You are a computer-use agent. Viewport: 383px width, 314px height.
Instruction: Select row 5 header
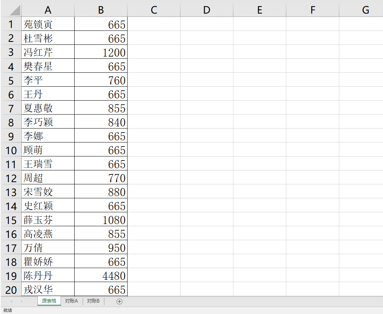(11, 80)
